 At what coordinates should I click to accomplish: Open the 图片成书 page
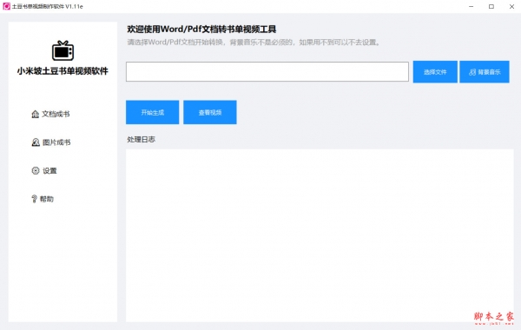[x=51, y=142]
